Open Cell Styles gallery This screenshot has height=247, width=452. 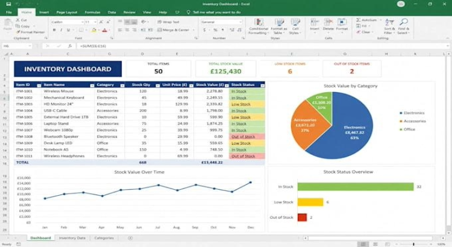click(295, 27)
